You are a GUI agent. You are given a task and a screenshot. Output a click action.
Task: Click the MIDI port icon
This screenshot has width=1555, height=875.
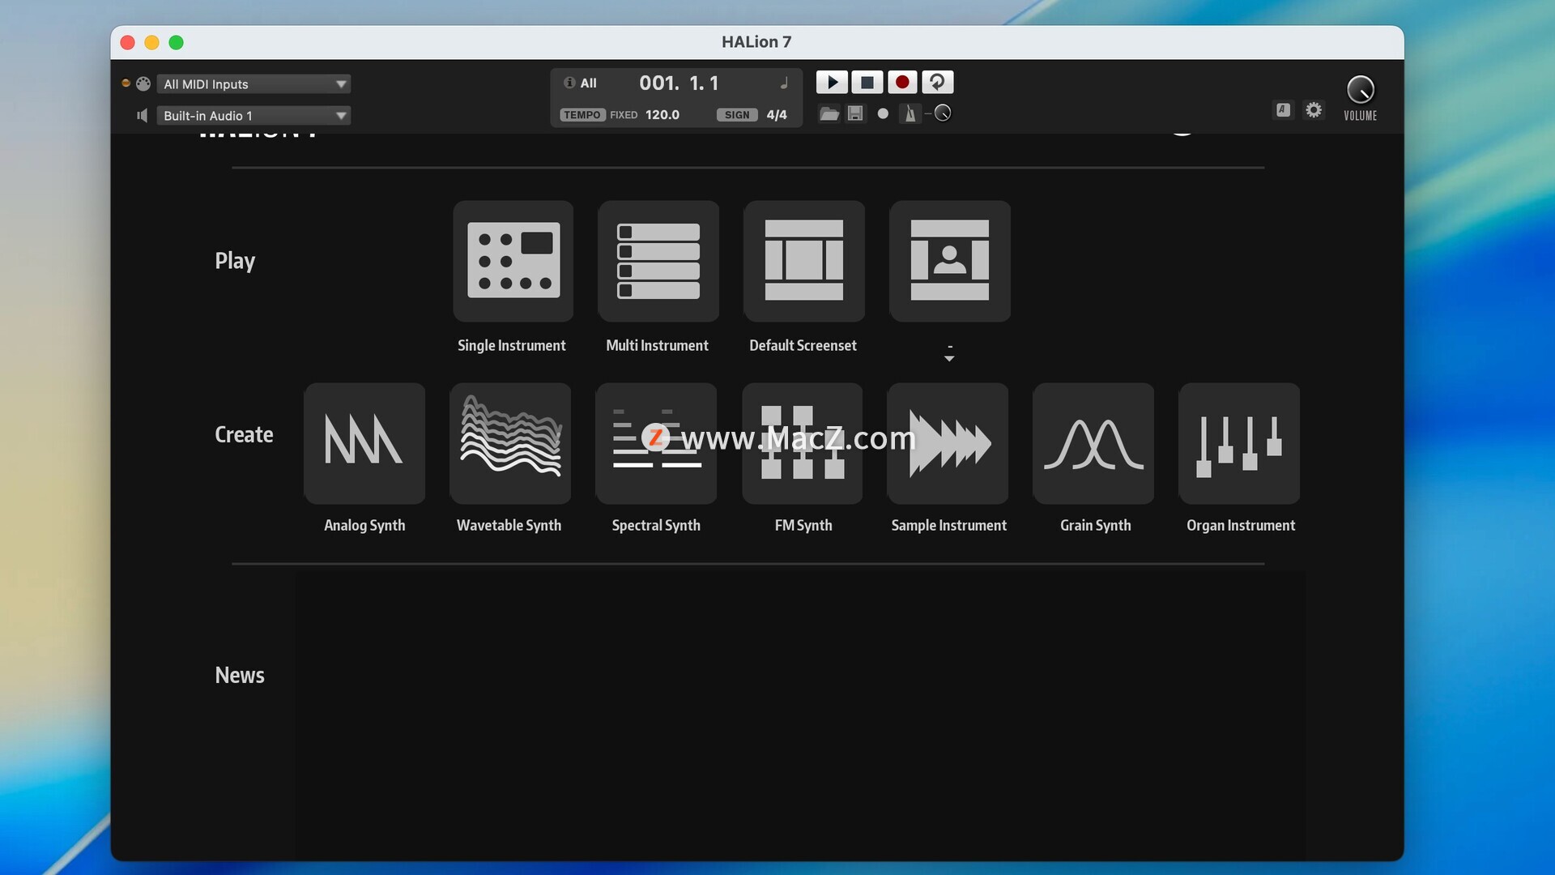point(143,83)
